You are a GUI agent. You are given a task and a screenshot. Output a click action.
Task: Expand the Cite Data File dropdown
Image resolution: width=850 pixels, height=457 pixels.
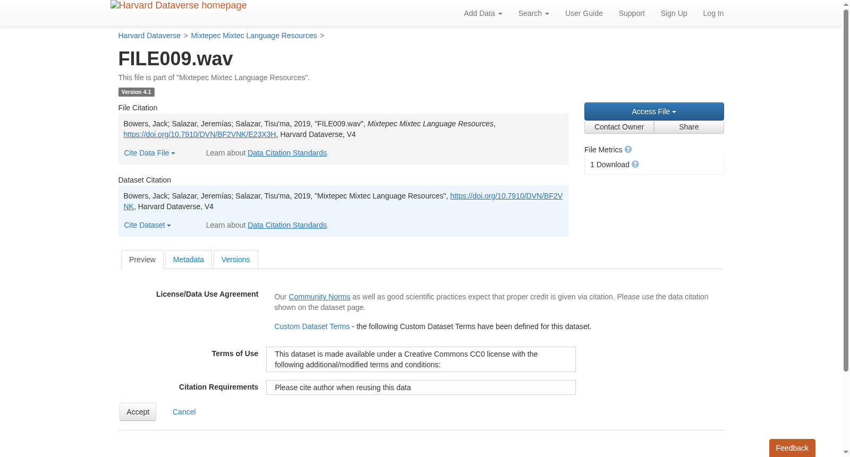coord(149,153)
